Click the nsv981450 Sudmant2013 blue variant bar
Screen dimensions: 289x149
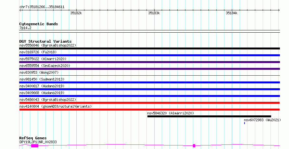tap(149, 82)
